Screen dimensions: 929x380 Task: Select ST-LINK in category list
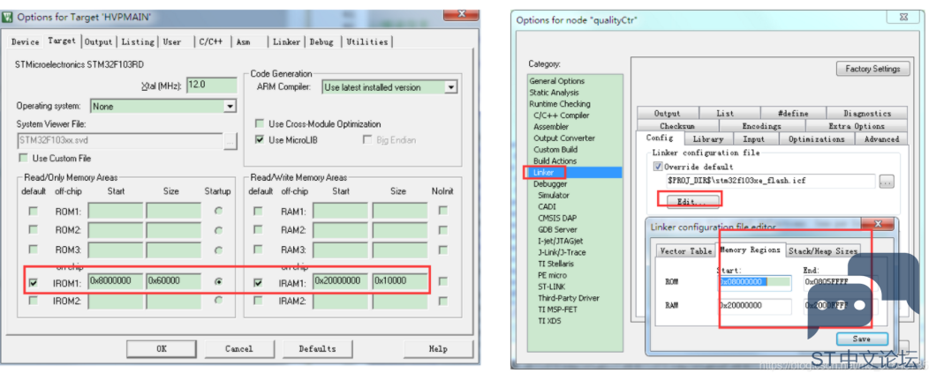[552, 287]
